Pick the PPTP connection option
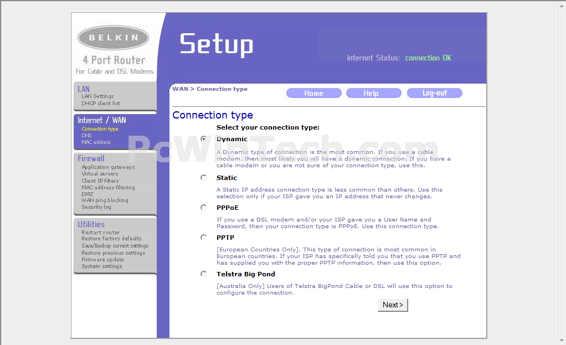This screenshot has height=345, width=566. tap(204, 238)
